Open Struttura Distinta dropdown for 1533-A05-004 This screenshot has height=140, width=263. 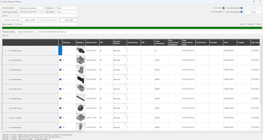pyautogui.click(x=125, y=76)
